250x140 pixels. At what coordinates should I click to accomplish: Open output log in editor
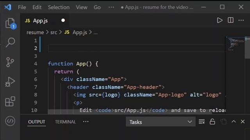click(223, 122)
